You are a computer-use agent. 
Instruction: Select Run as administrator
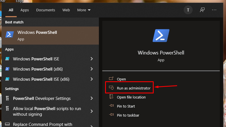[134, 88]
